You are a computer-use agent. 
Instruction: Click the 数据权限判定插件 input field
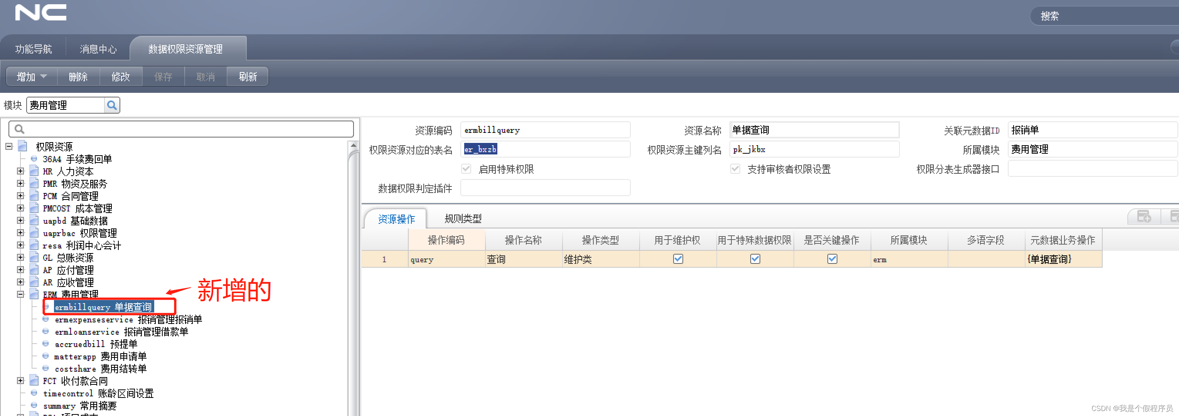click(545, 188)
